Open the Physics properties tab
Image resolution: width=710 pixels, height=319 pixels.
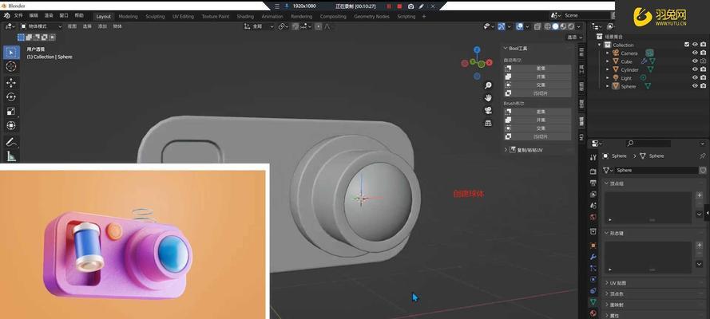tap(593, 279)
